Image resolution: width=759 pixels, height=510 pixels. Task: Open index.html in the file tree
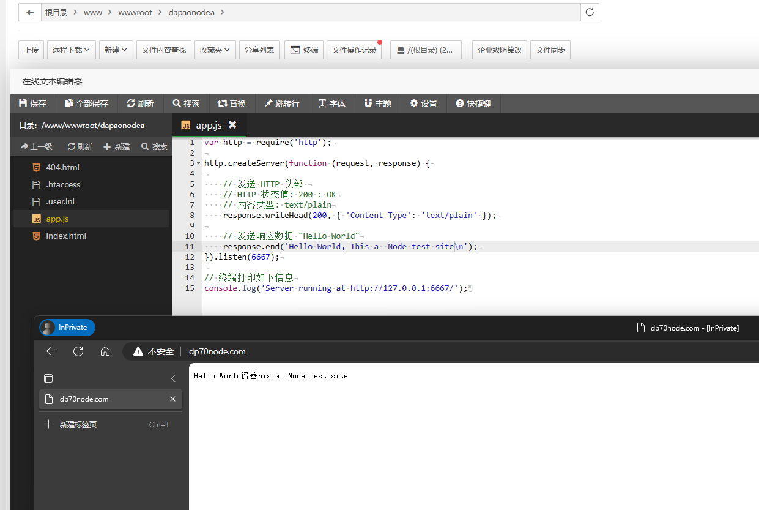(91, 236)
